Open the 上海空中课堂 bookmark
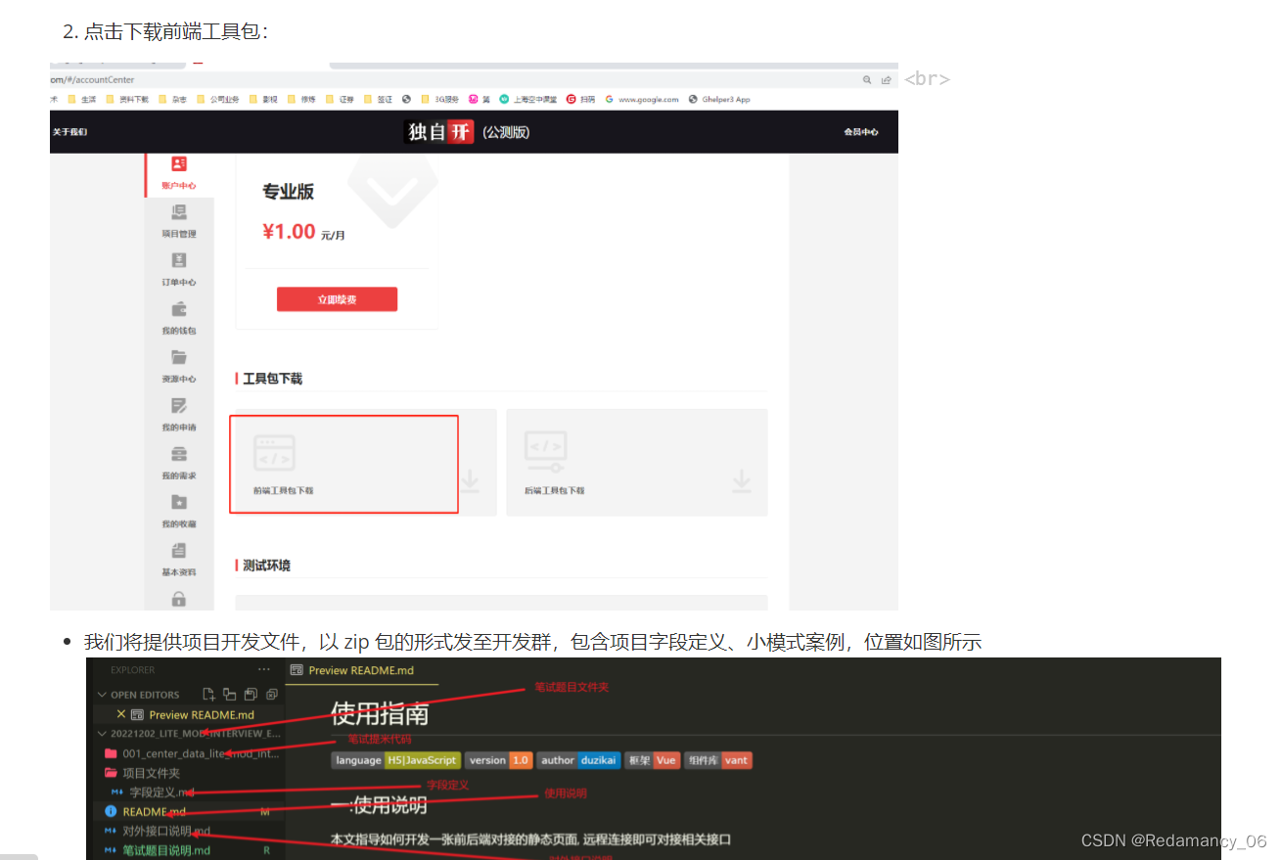1281x860 pixels. [x=528, y=99]
